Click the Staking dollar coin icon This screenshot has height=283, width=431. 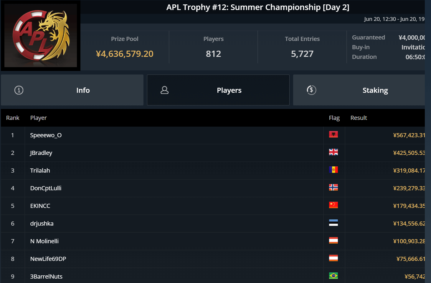[311, 90]
